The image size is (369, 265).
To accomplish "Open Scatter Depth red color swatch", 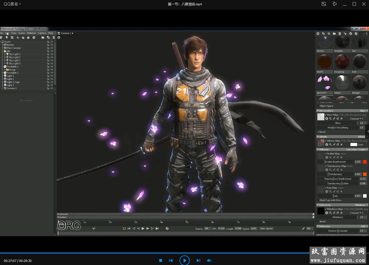I will tap(365, 162).
